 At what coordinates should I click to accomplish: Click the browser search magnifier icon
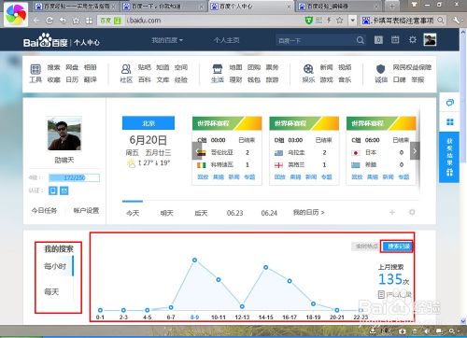(x=441, y=21)
